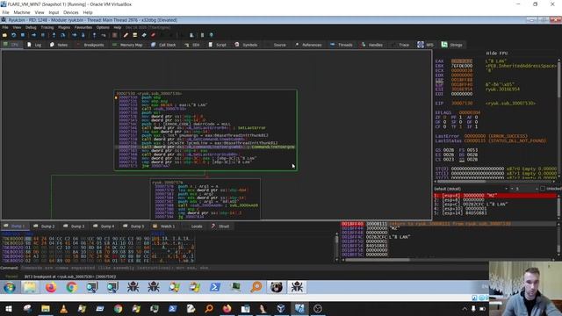Toggle the Unlocked checkbox
Viewport: 562px width, 316px height.
pos(543,189)
